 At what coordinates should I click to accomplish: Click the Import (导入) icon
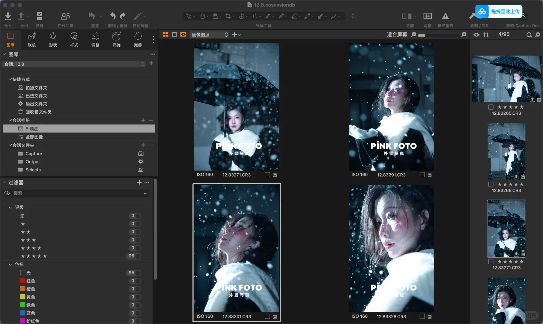(x=8, y=16)
